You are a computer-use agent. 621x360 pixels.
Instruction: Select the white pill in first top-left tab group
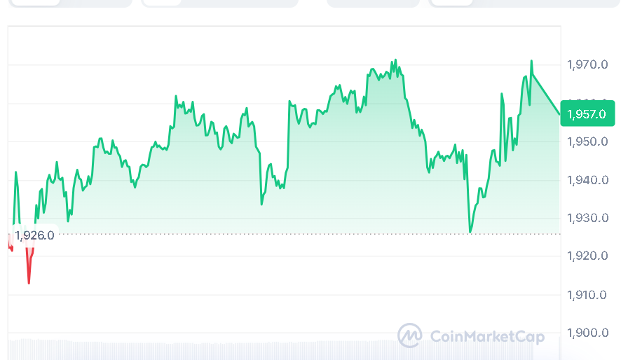tap(34, 2)
